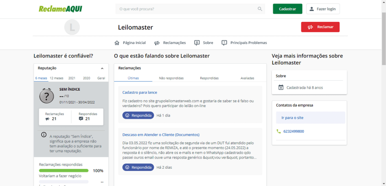Click the question mark reputation badge
This screenshot has height=186, width=386.
[47, 96]
